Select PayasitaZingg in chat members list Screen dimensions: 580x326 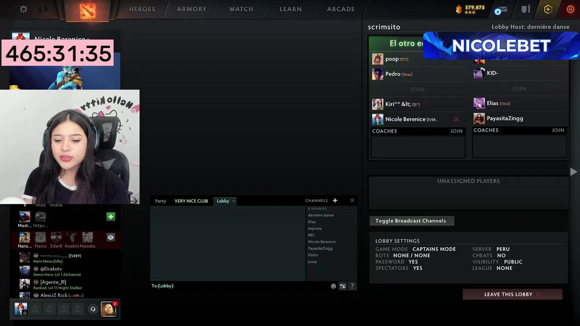coord(320,248)
